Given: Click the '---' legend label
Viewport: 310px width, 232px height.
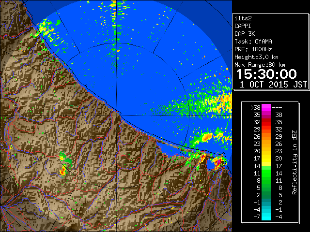Looking at the screenshot, I should (277, 107).
